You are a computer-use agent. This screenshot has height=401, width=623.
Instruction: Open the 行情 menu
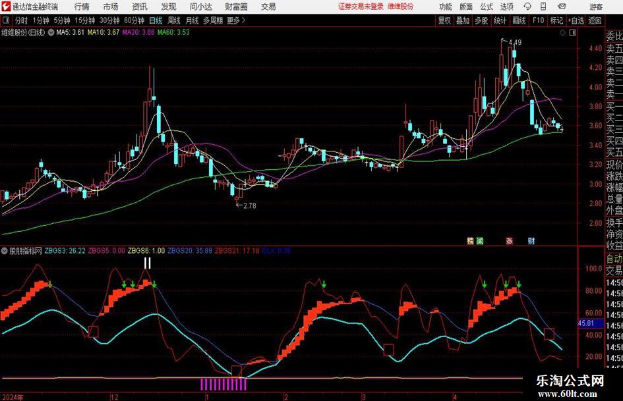click(x=82, y=7)
